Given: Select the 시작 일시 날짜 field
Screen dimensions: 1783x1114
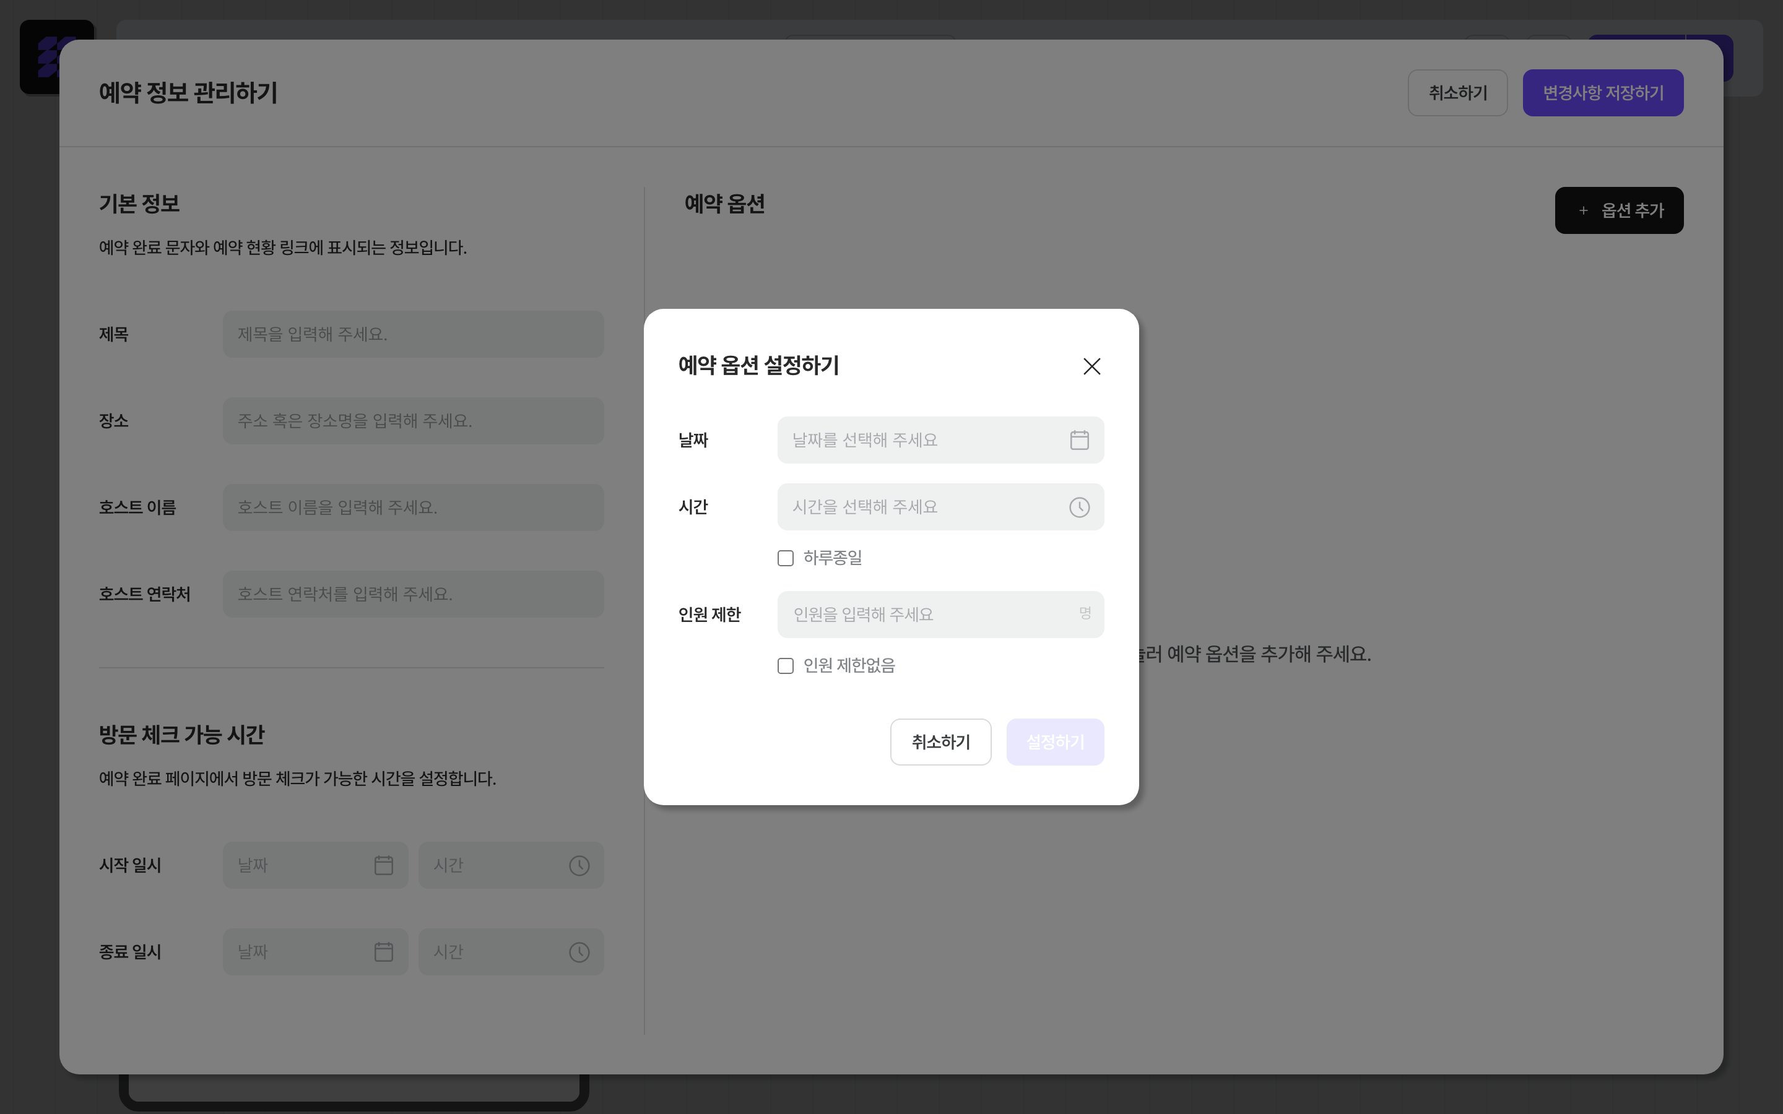Looking at the screenshot, I should pyautogui.click(x=315, y=865).
